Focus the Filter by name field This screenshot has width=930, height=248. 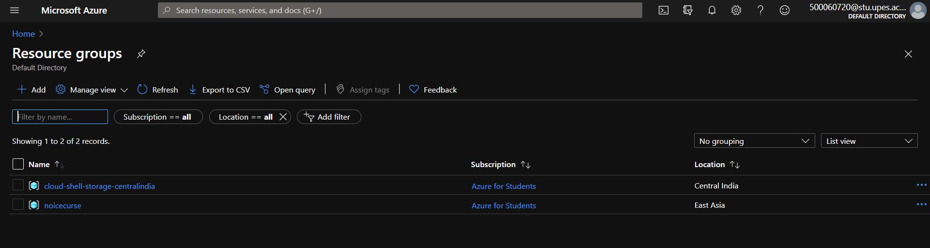point(60,117)
